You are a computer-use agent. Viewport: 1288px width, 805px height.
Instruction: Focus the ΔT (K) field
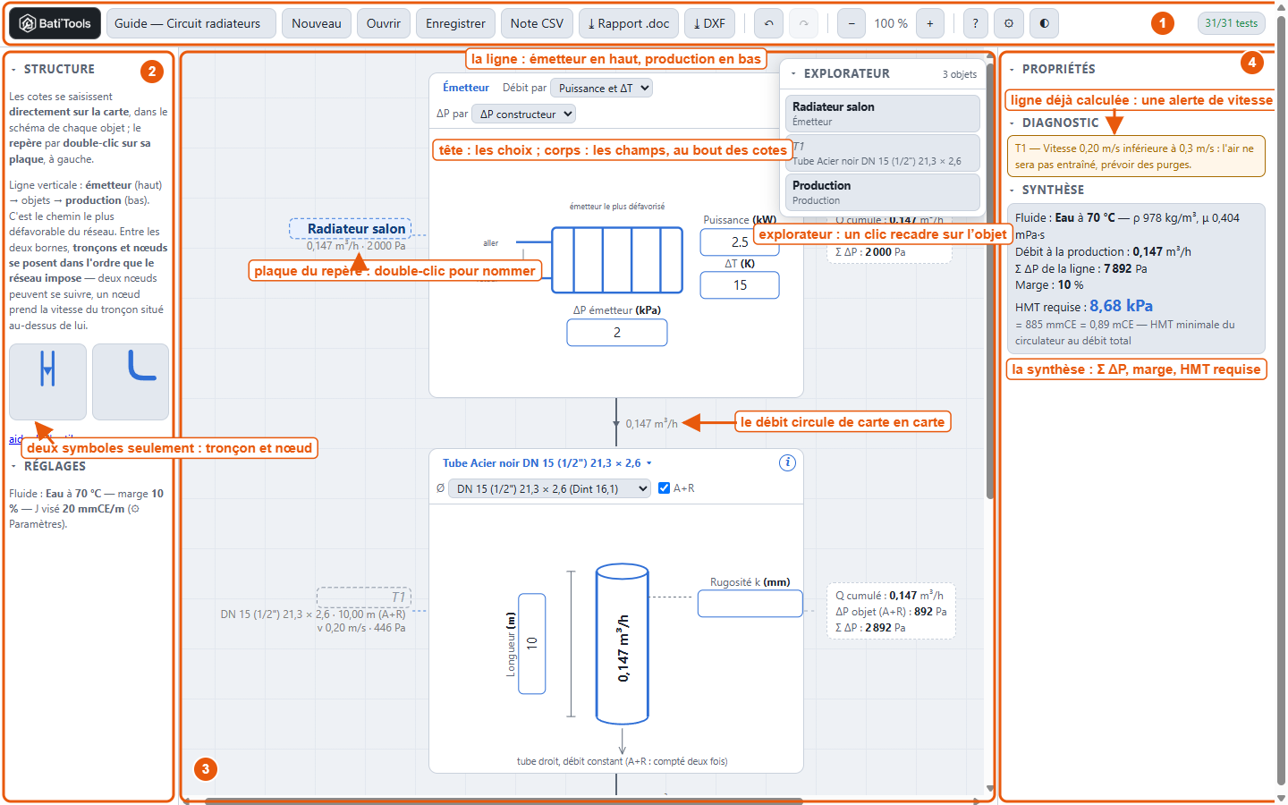point(740,285)
